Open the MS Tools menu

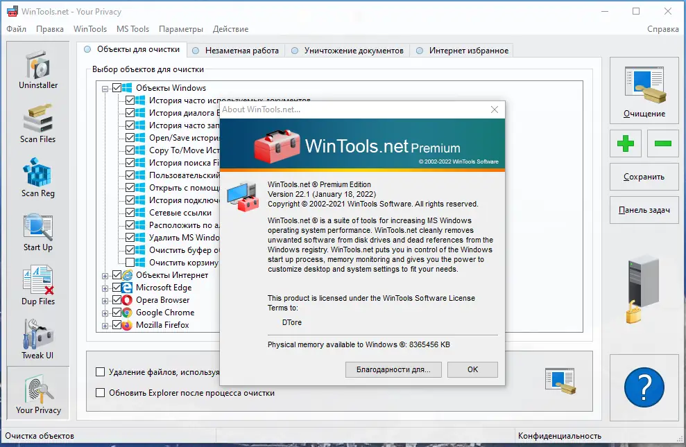click(x=132, y=29)
